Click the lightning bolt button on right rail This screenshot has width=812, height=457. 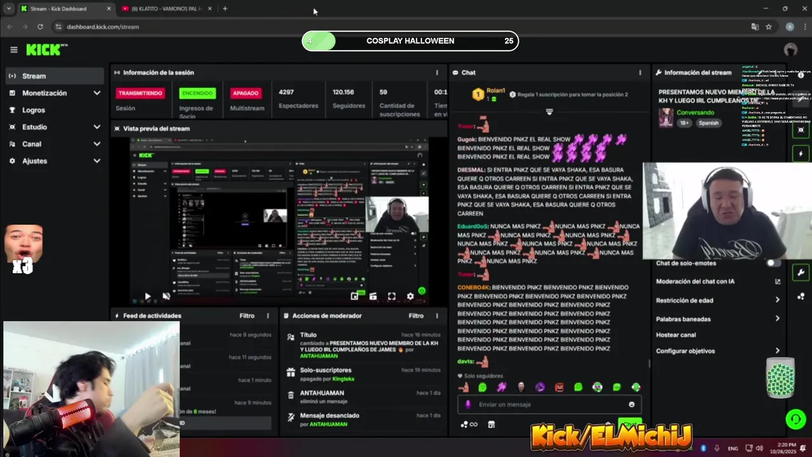click(801, 154)
